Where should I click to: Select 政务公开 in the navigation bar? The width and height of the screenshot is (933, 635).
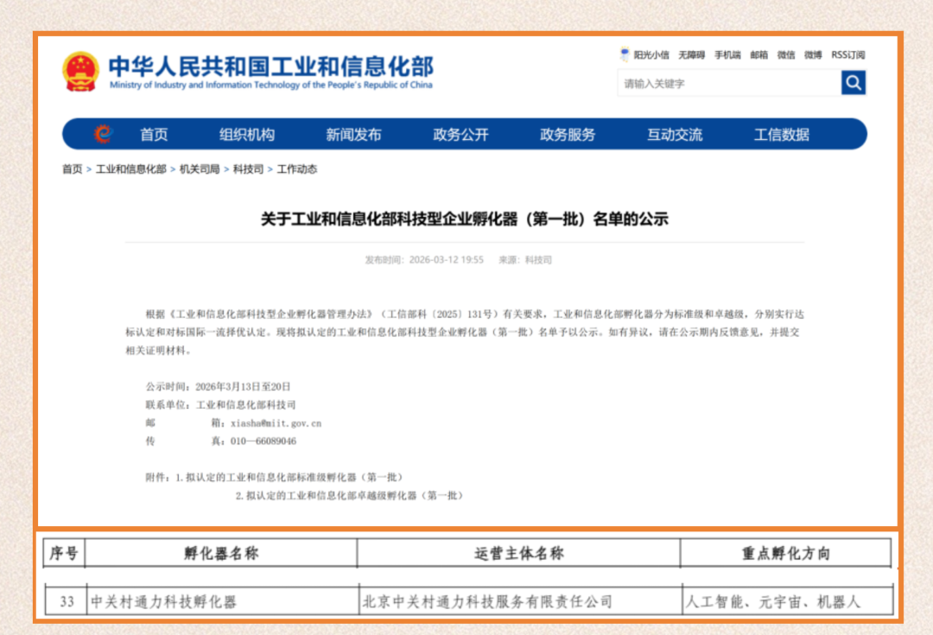(460, 135)
